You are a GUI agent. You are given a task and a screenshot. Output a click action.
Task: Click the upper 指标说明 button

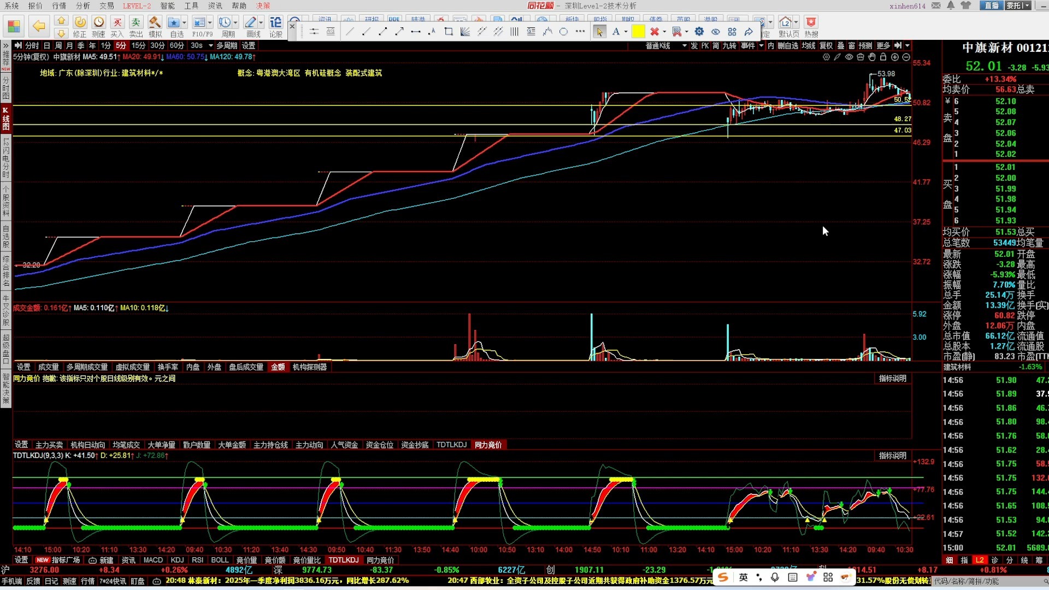892,379
